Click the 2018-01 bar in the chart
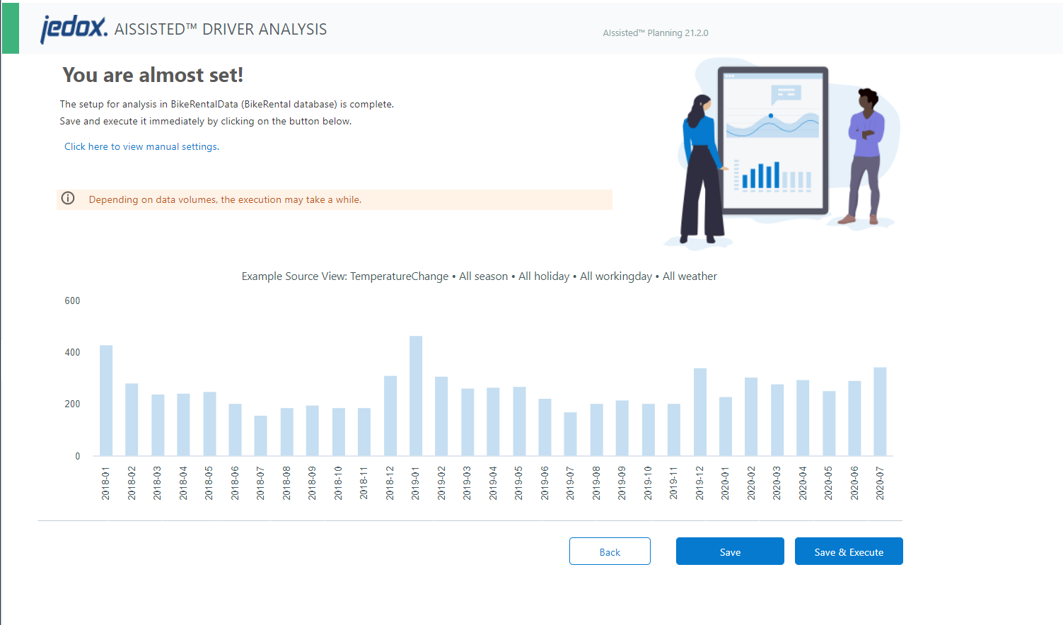The height and width of the screenshot is (625, 1063). [105, 399]
